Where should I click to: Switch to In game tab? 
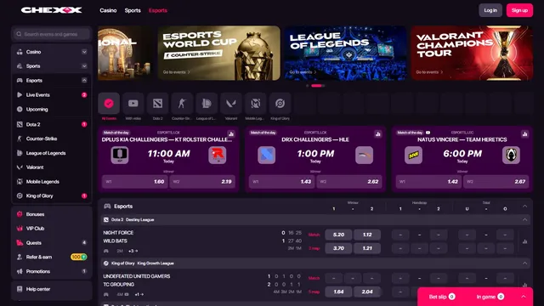pos(490,297)
